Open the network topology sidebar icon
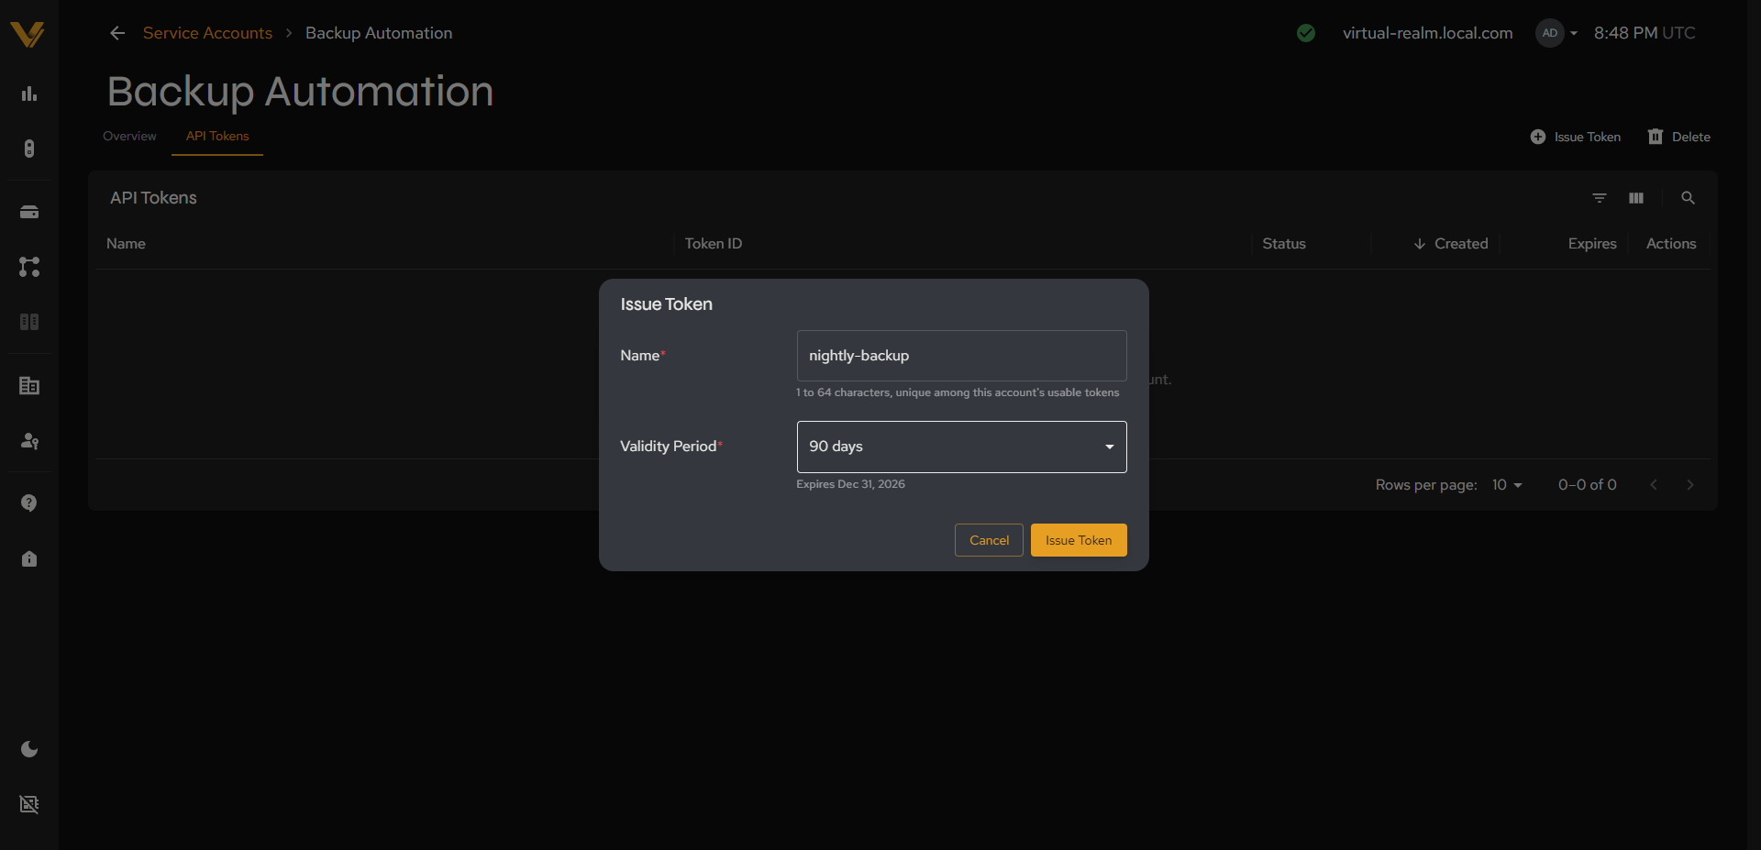Screen dimensions: 1761x850 [x=29, y=267]
